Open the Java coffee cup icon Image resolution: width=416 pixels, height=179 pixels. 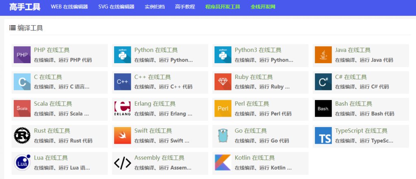323,55
